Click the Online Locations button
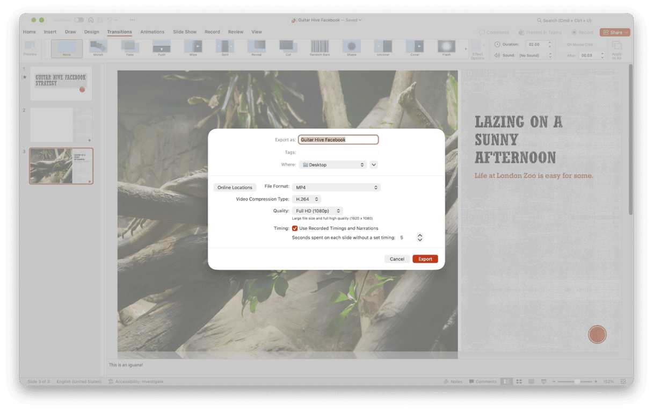Screen dimensions: 653x411 coord(235,188)
